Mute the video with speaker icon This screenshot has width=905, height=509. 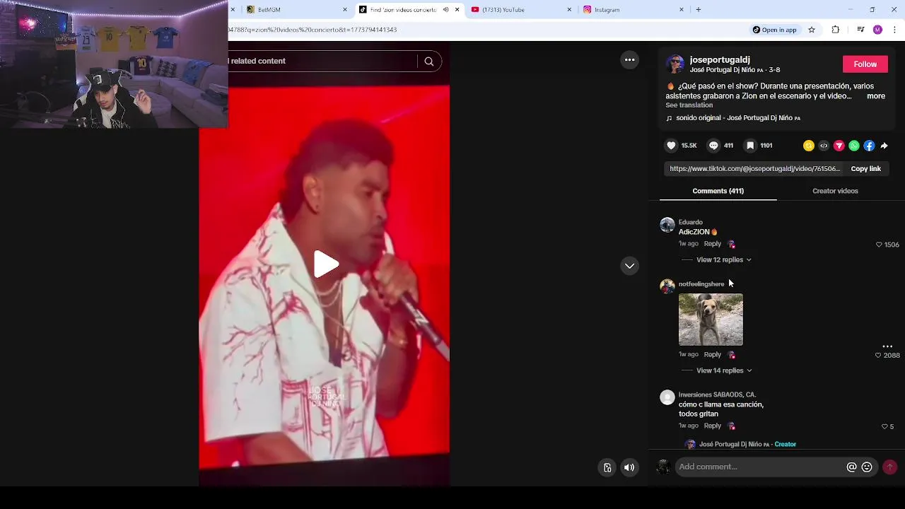[x=629, y=467]
